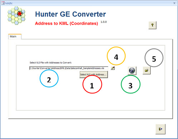Open the output folder icon button
This screenshot has width=178, height=139.
pyautogui.click(x=147, y=70)
